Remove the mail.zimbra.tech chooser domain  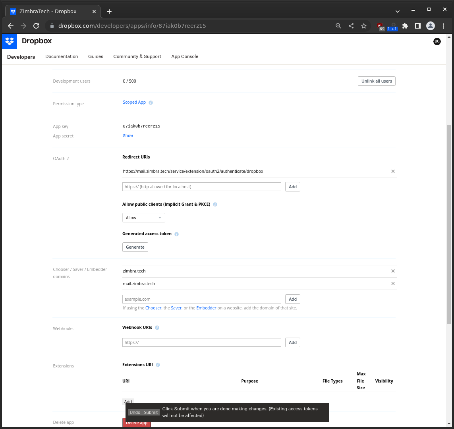pyautogui.click(x=393, y=283)
